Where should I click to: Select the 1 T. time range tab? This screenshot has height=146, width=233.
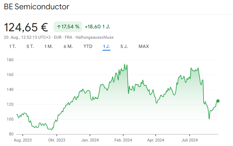coord(12,46)
